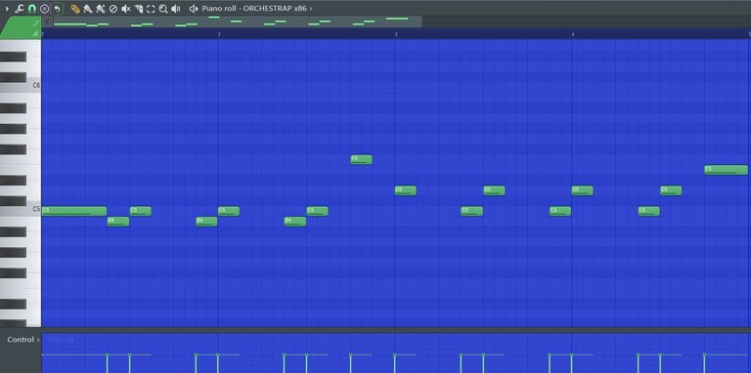Image resolution: width=751 pixels, height=373 pixels.
Task: Toggle the magnet snap-to-grid option
Action: [x=32, y=9]
